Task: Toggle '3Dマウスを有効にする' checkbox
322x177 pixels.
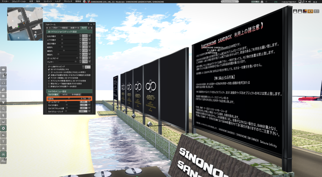Action: point(49,69)
